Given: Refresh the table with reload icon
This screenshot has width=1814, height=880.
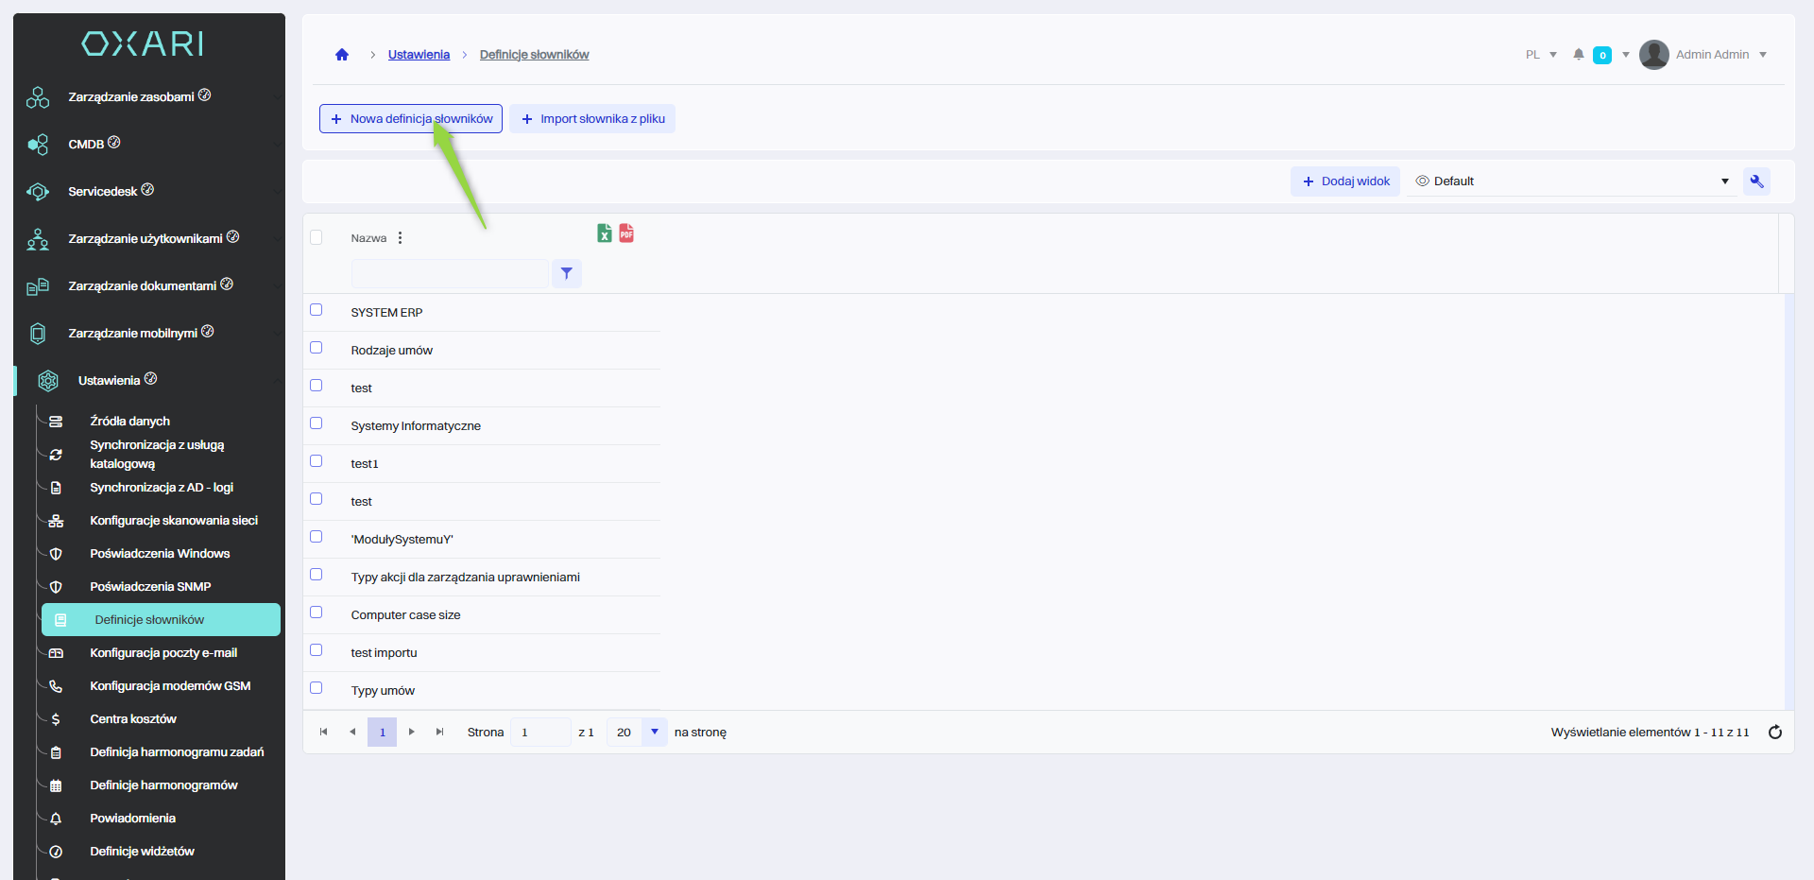Looking at the screenshot, I should point(1774,733).
